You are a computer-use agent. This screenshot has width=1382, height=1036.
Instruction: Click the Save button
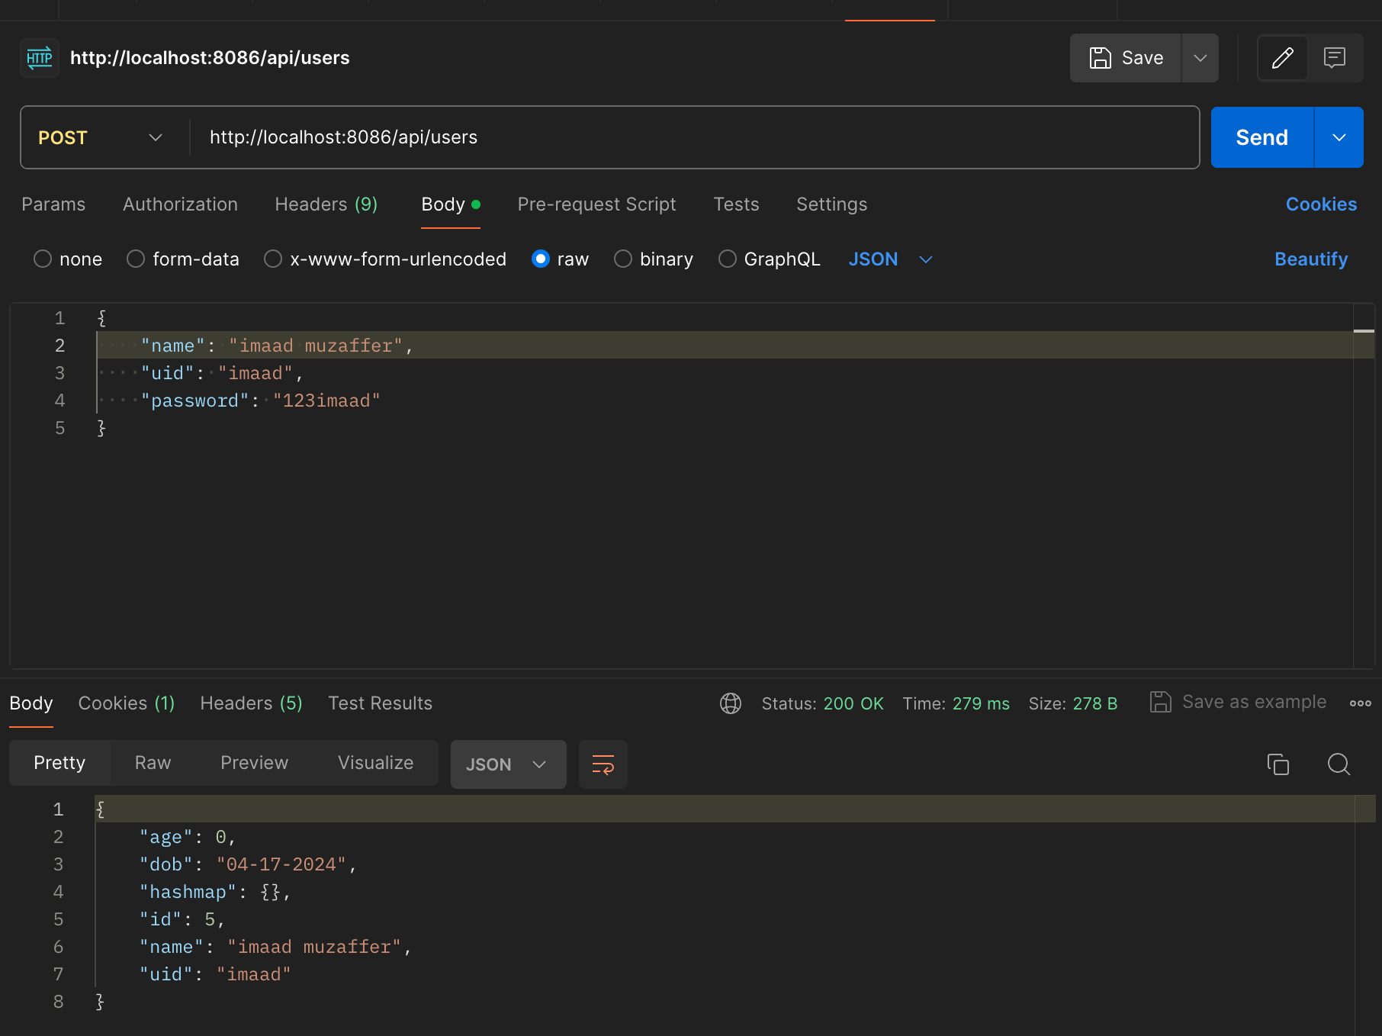point(1126,58)
